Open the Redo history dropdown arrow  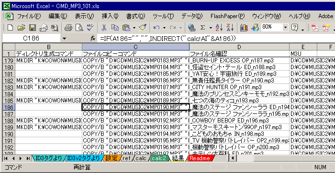180,28
